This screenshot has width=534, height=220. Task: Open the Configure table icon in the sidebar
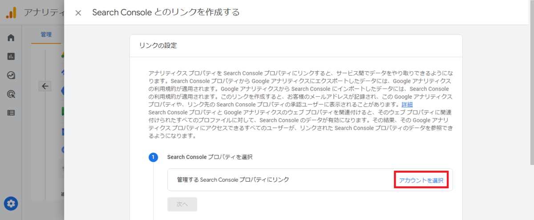(11, 113)
